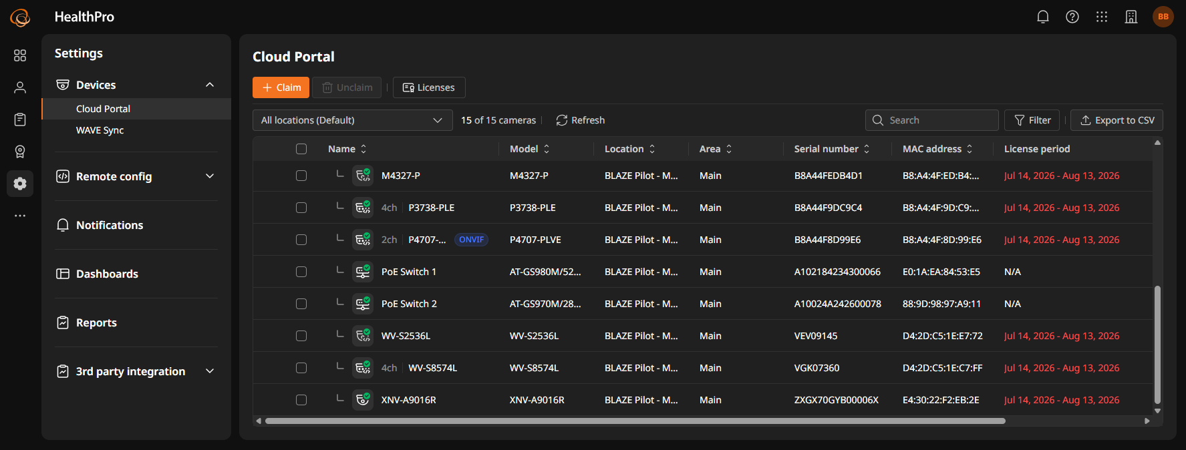Viewport: 1186px width, 450px height.
Task: Sort by Name column arrows
Action: pyautogui.click(x=363, y=149)
